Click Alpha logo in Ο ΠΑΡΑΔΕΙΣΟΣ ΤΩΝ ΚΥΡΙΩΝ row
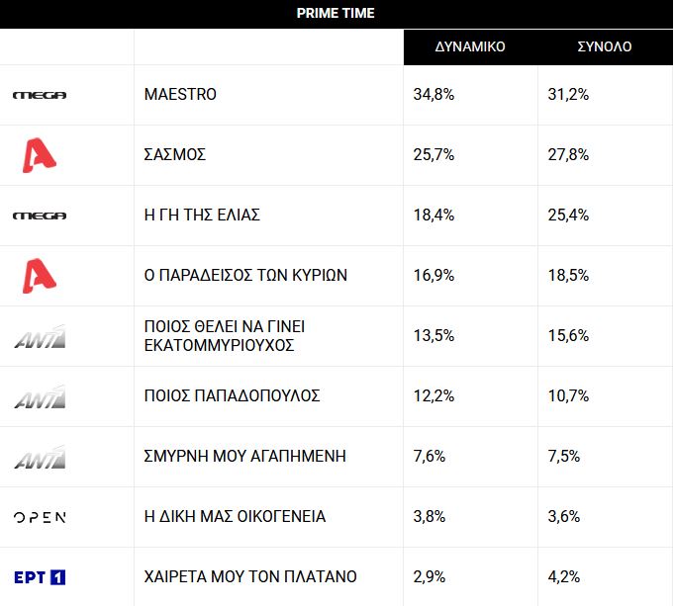 [x=40, y=276]
